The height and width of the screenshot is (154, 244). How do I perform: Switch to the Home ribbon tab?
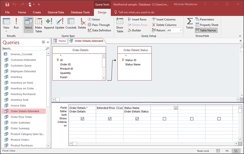tap(22, 12)
